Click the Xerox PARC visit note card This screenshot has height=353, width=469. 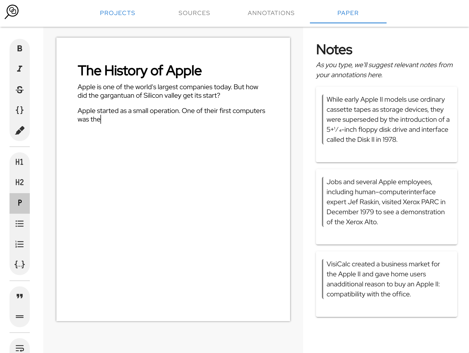coord(387,207)
